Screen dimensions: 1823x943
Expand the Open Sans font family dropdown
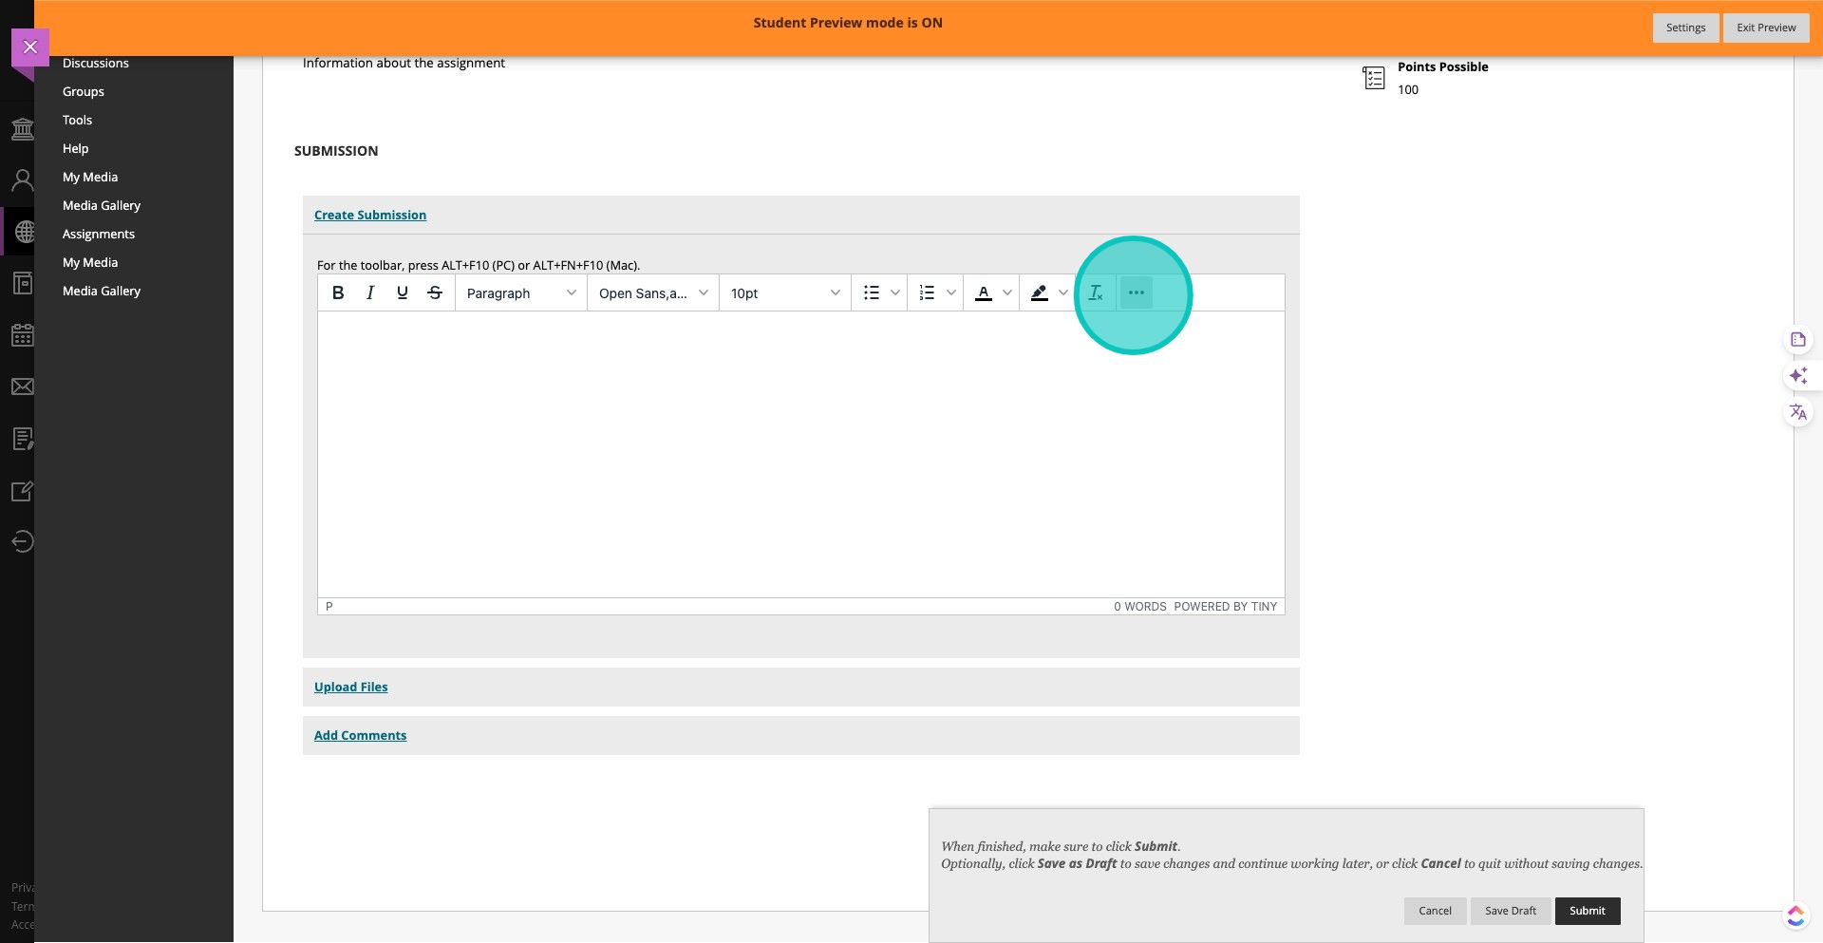pos(652,293)
